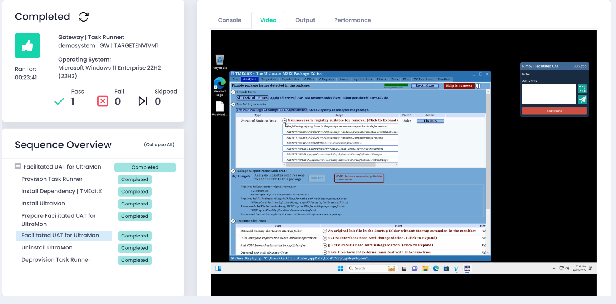The image size is (616, 304).
Task: Click the Windows Start button in taskbar
Action: 340,269
